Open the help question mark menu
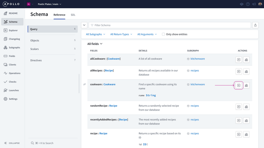Image resolution: width=264 pixels, height=148 pixels. click(x=248, y=4)
